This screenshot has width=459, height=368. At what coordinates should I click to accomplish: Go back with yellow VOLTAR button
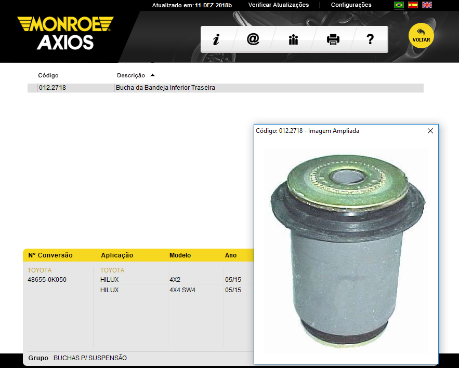point(421,35)
